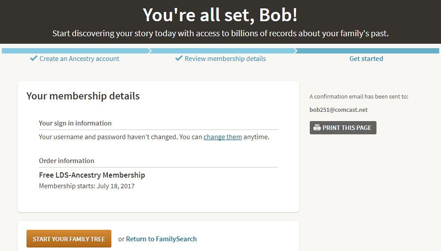Viewport: 441px width, 251px height.
Task: Open the 'change them' link
Action: point(222,137)
